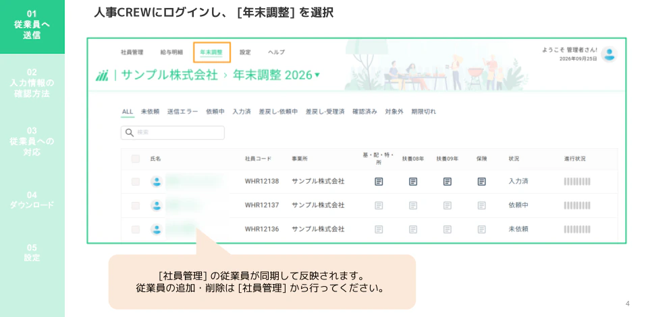The image size is (648, 317).
Task: Check the box for employee WHR12136
Action: pyautogui.click(x=136, y=230)
